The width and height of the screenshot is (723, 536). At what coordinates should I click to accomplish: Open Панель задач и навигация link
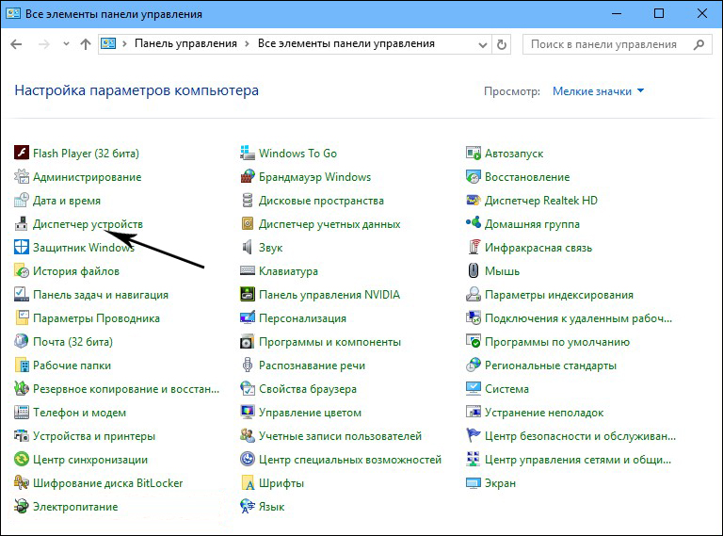point(101,295)
